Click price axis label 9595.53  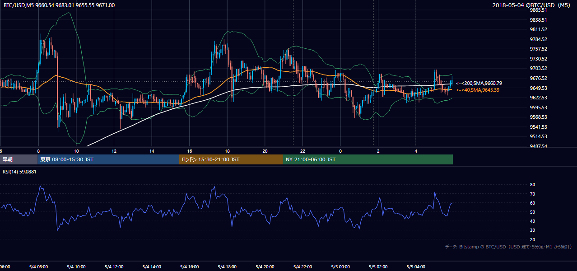click(x=539, y=107)
